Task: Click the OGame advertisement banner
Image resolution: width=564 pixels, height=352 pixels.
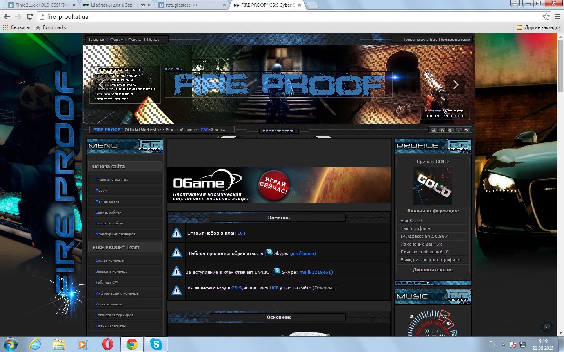Action: pyautogui.click(x=279, y=185)
